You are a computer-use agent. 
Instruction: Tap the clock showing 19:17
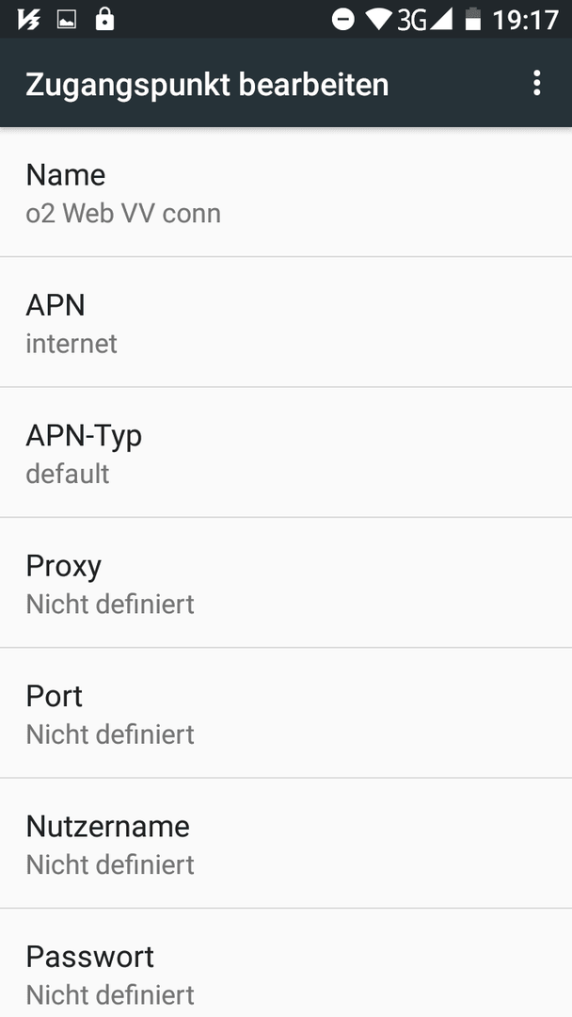(x=525, y=20)
